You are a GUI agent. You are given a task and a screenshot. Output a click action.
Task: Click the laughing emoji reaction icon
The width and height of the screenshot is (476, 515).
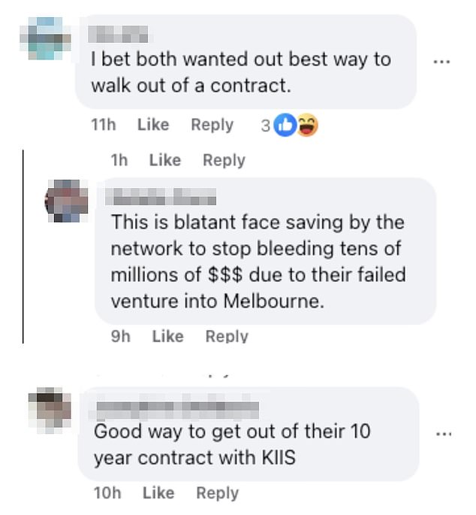click(308, 125)
